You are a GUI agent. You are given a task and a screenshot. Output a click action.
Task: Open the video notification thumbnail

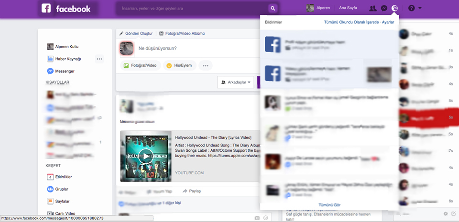pyautogui.click(x=379, y=74)
